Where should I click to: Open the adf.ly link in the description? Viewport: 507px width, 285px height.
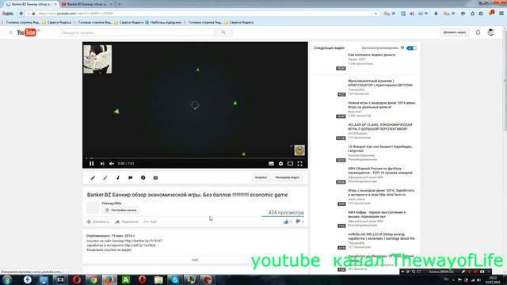pyautogui.click(x=139, y=245)
